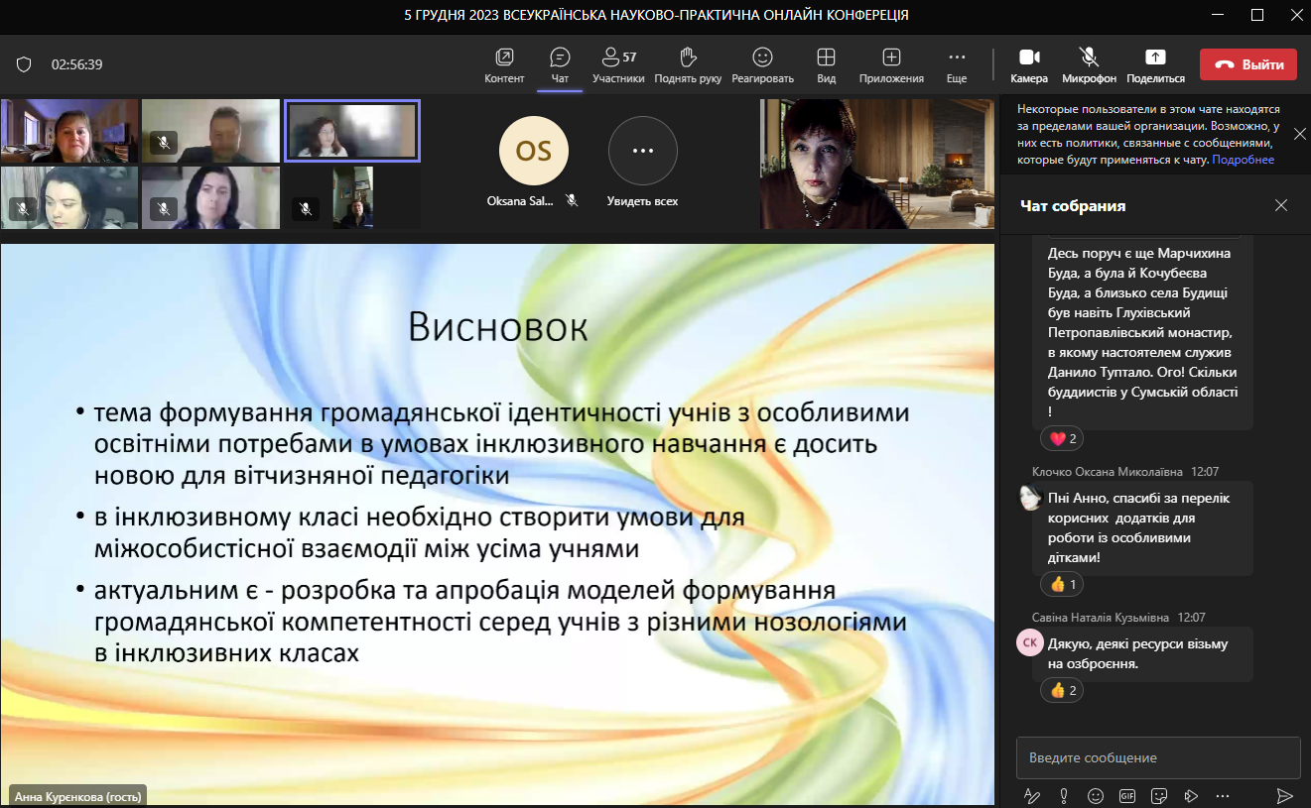The width and height of the screenshot is (1311, 808).
Task: Close the Чат собрания panel
Action: 1281,205
